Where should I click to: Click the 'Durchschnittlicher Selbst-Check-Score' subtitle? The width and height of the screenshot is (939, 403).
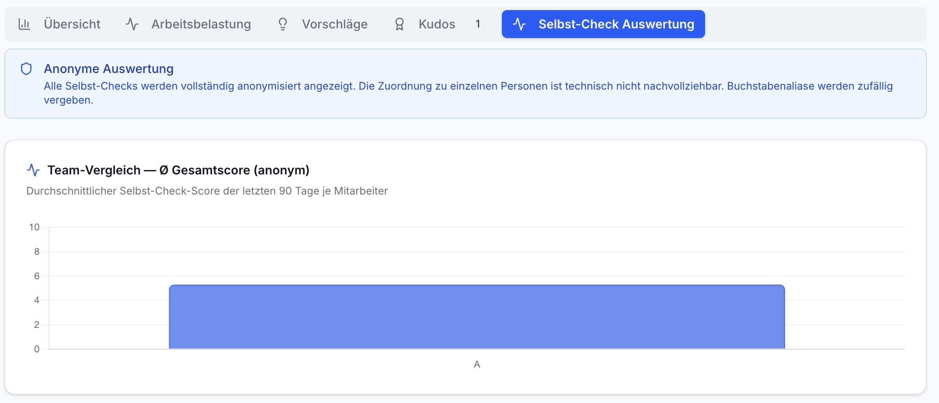[x=207, y=191]
